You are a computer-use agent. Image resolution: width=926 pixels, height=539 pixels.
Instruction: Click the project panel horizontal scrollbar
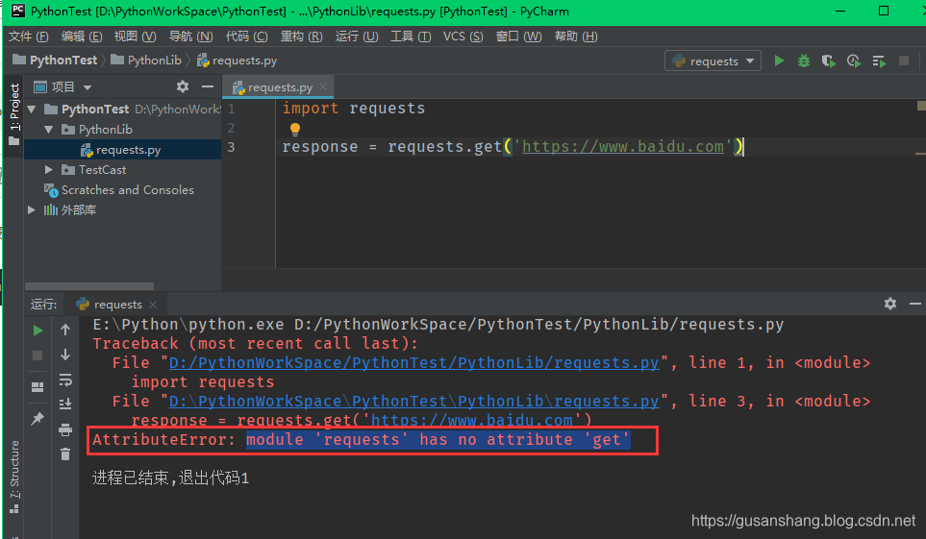click(89, 286)
